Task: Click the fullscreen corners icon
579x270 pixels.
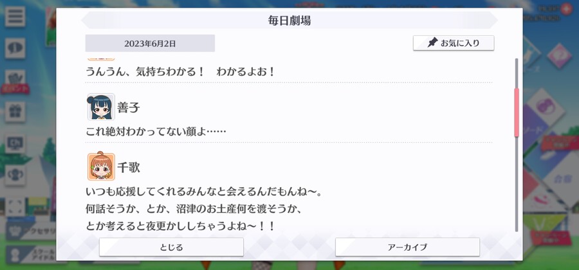Action: (15, 207)
